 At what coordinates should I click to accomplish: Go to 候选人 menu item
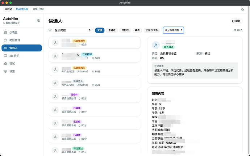tap(22, 48)
